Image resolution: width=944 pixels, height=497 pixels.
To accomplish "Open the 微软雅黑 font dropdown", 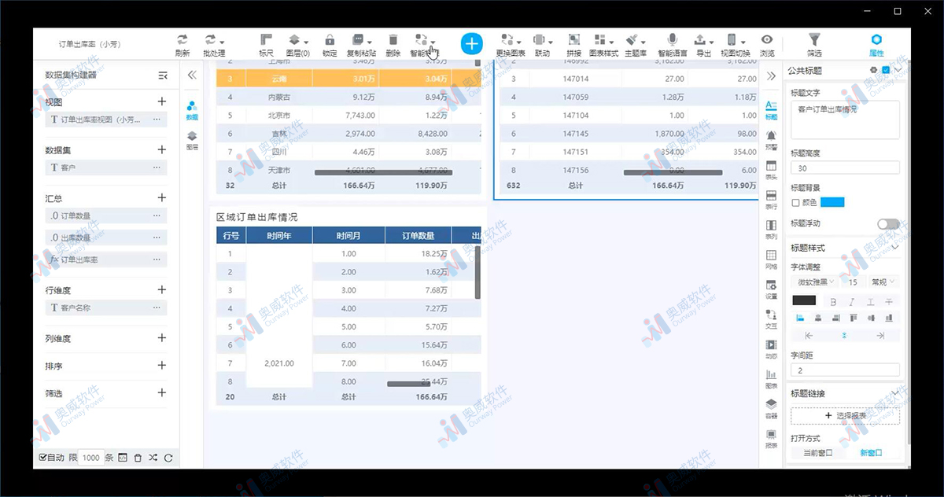I will pyautogui.click(x=816, y=282).
